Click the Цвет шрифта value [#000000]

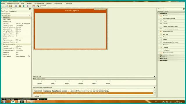[x=19, y=26]
